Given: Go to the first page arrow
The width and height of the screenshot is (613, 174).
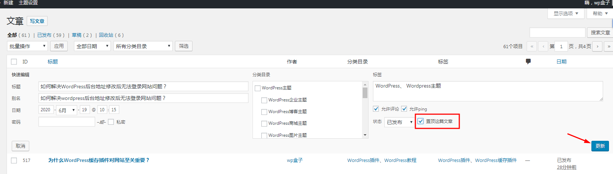Looking at the screenshot, I should [x=532, y=46].
